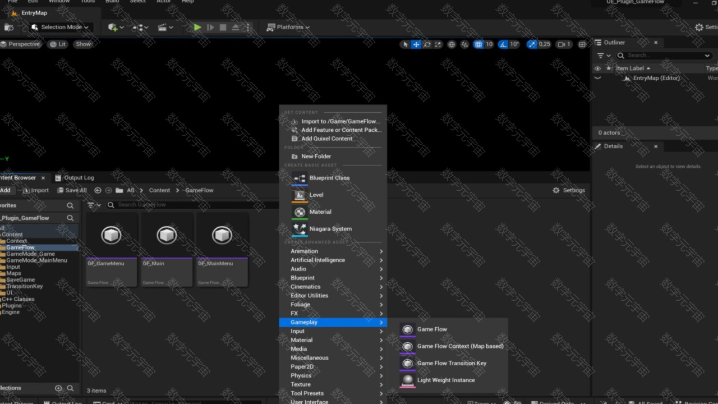Image resolution: width=718 pixels, height=404 pixels.
Task: Click Save All in Content Browser
Action: pos(71,190)
